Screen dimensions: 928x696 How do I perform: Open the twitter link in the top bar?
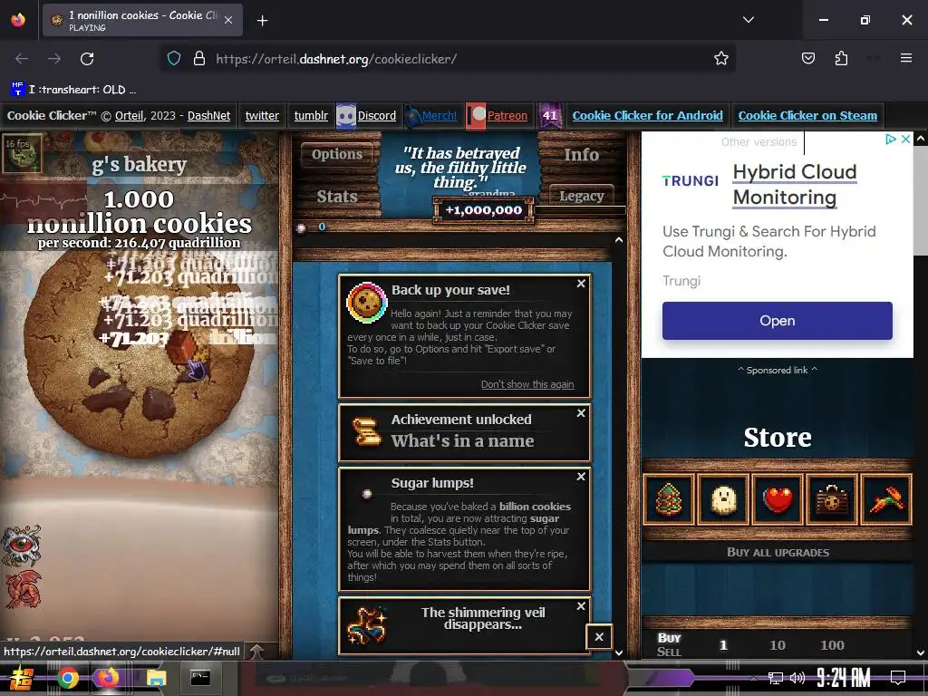click(262, 115)
